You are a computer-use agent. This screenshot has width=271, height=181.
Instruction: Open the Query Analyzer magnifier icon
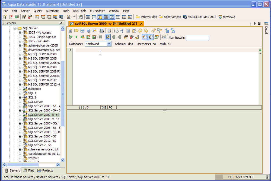pyautogui.click(x=37, y=17)
